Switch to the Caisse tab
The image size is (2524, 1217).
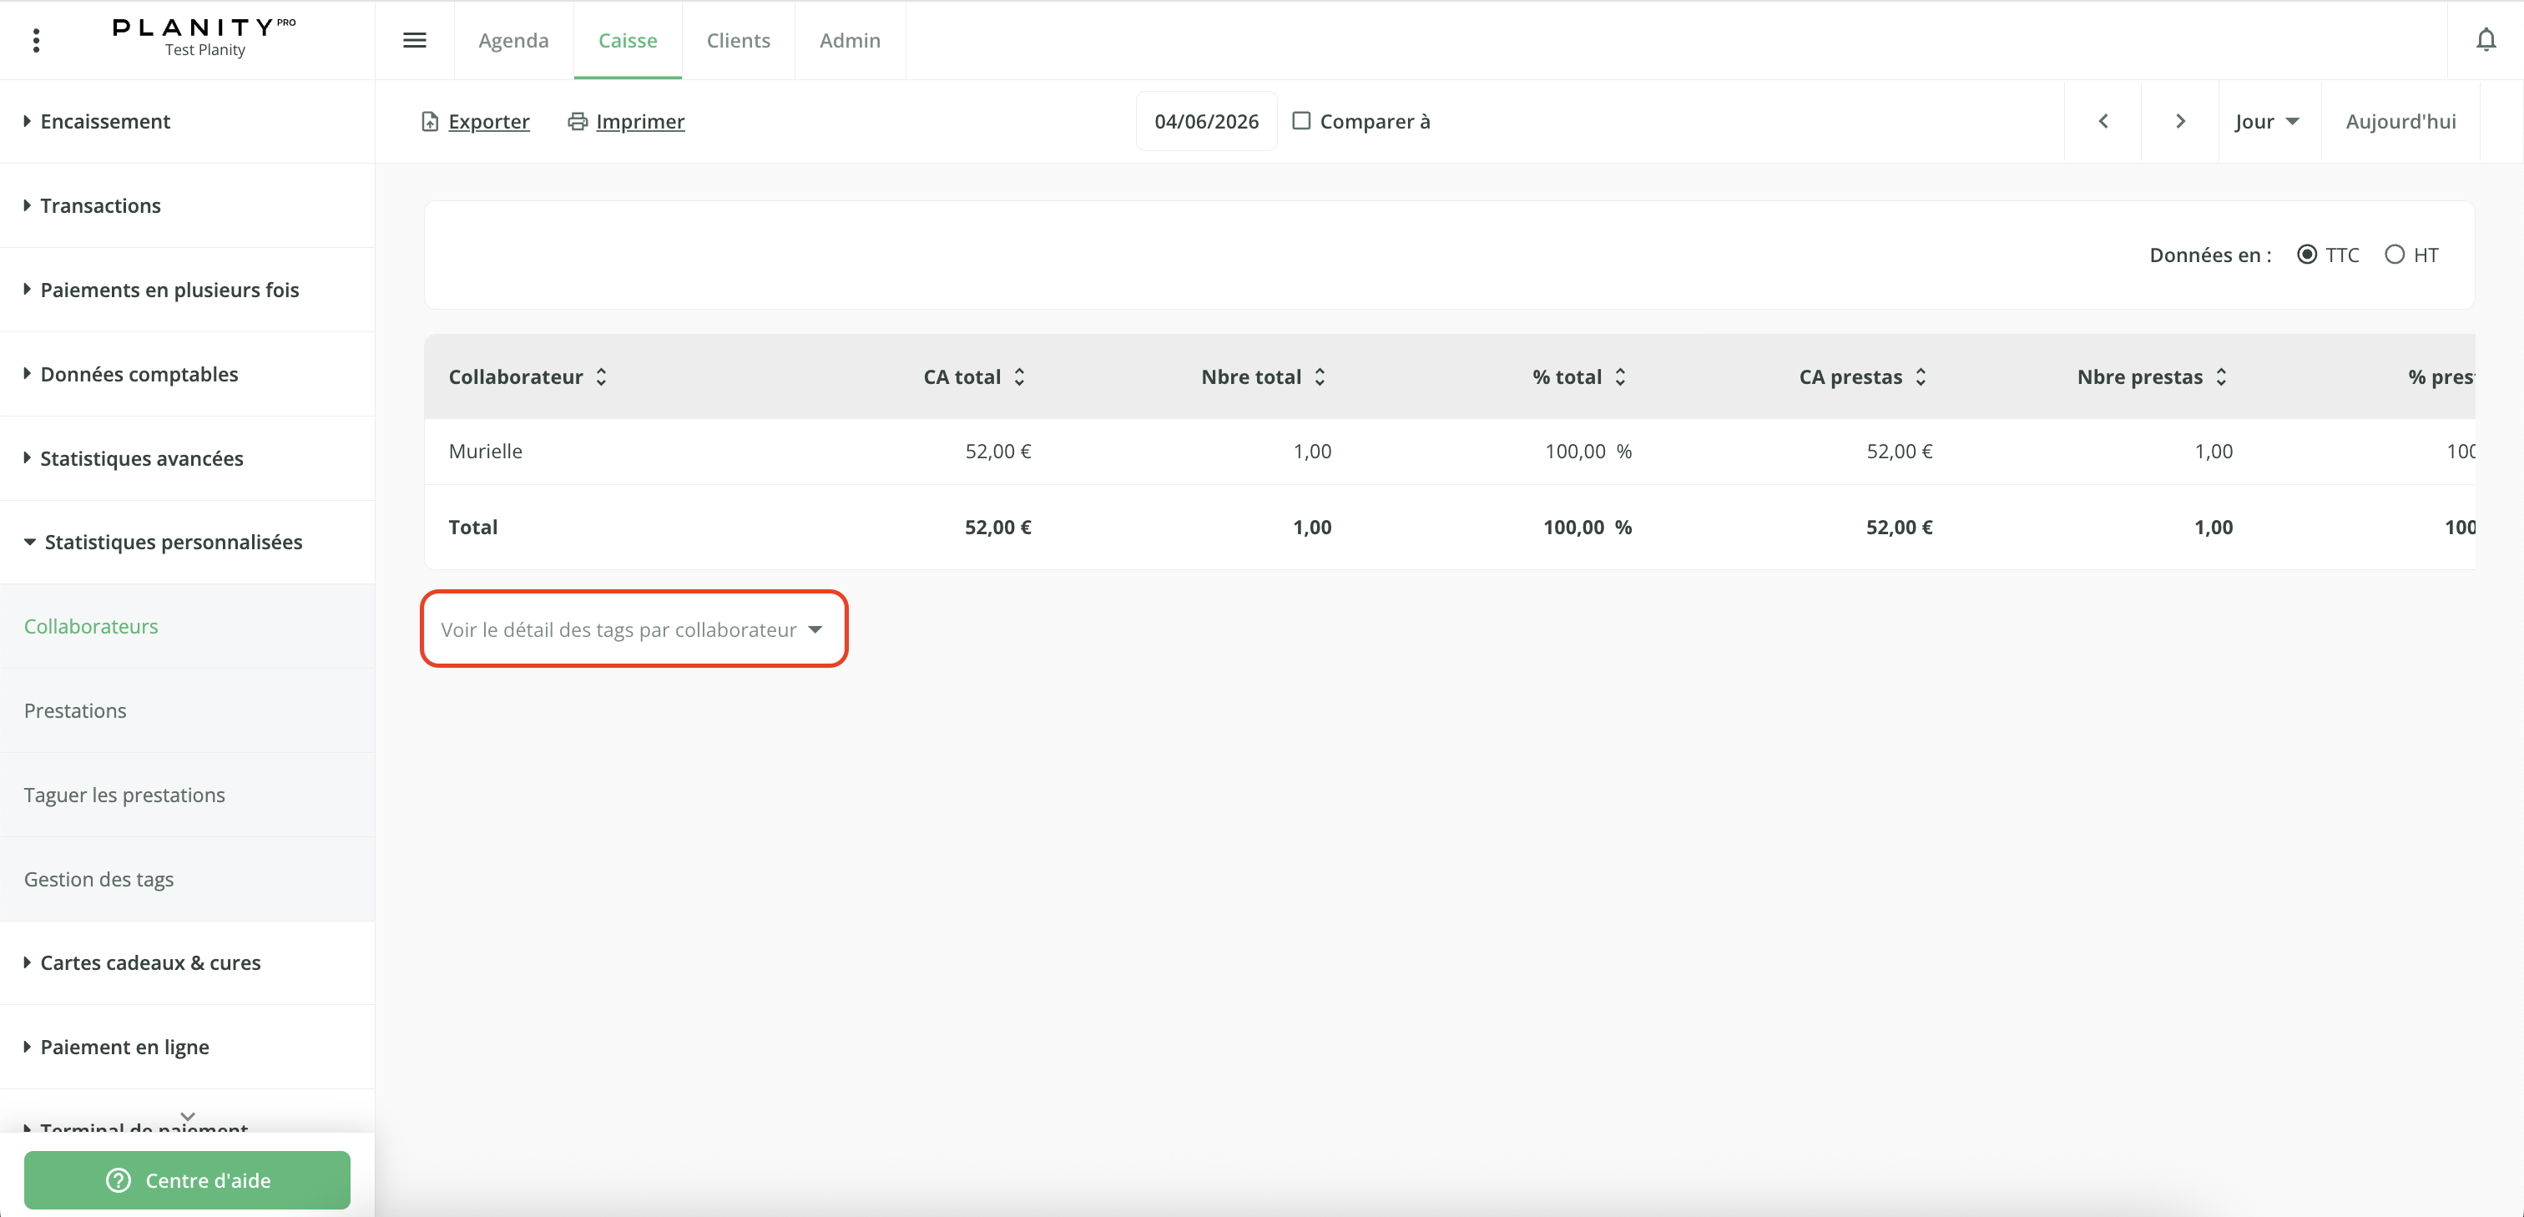click(x=628, y=40)
